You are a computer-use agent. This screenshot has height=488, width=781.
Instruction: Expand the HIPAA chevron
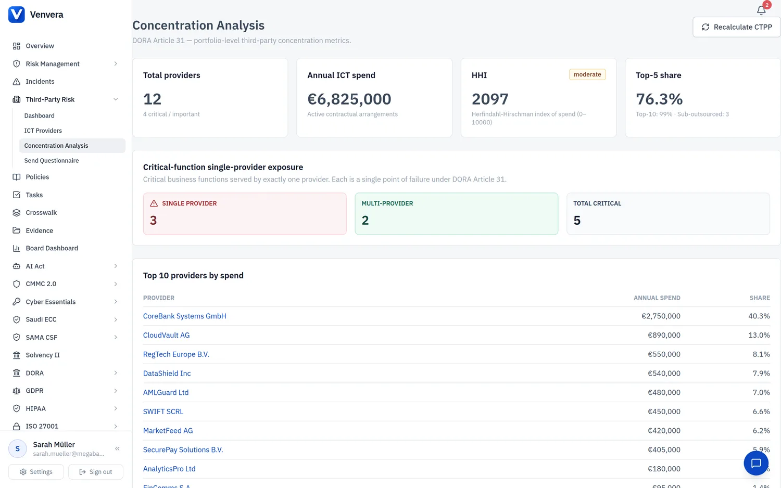[116, 408]
